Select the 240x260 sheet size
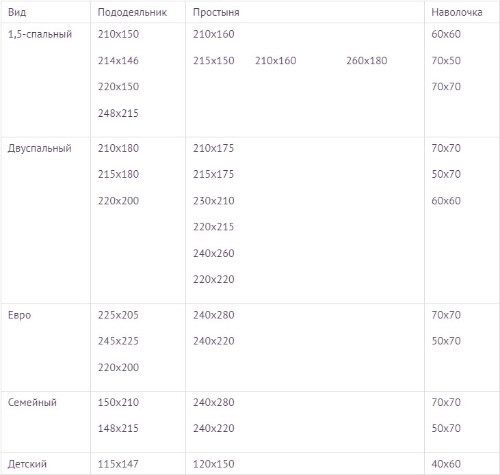 pos(213,254)
